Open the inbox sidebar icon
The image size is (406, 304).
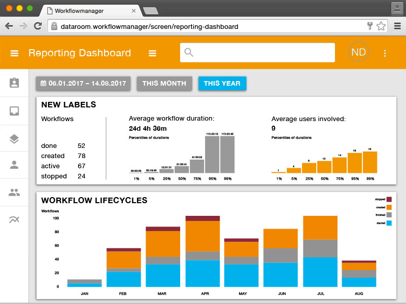coord(14,111)
